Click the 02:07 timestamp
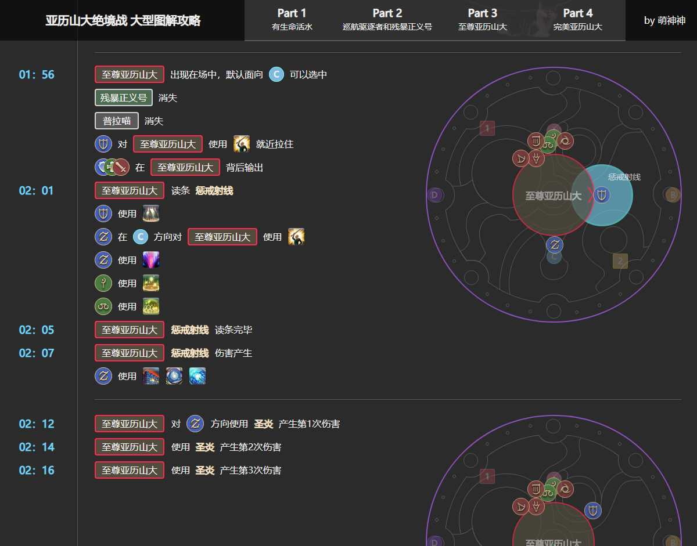Image resolution: width=697 pixels, height=546 pixels. point(37,353)
